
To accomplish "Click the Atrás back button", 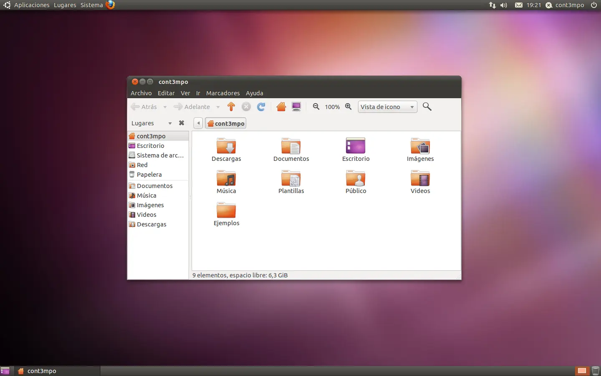I will tap(144, 107).
